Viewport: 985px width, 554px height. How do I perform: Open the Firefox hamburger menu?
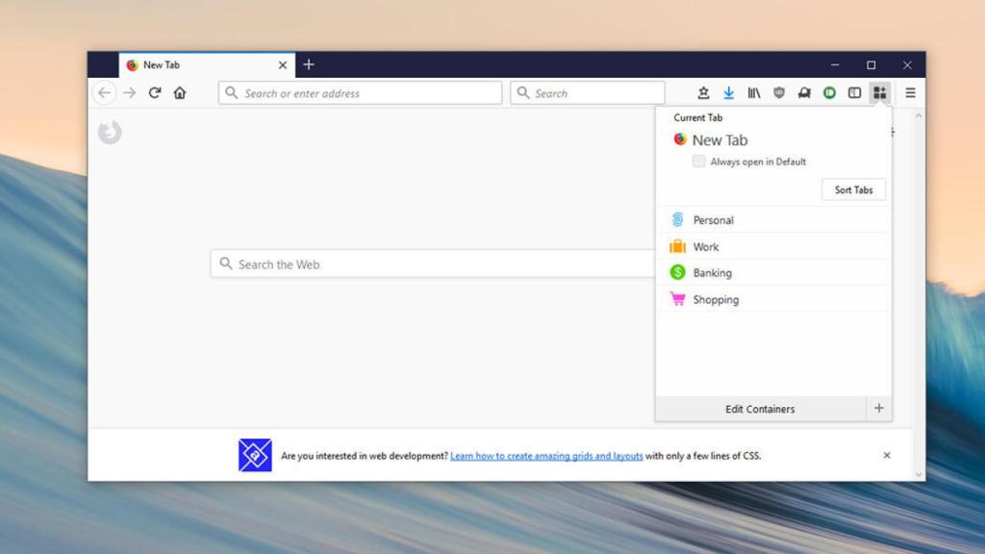pyautogui.click(x=910, y=92)
